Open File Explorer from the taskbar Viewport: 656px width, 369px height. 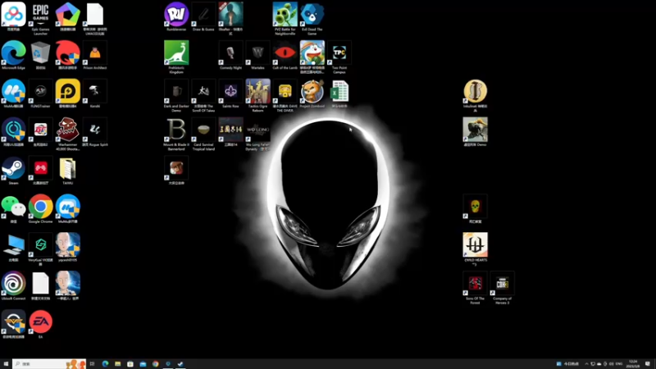pos(117,364)
